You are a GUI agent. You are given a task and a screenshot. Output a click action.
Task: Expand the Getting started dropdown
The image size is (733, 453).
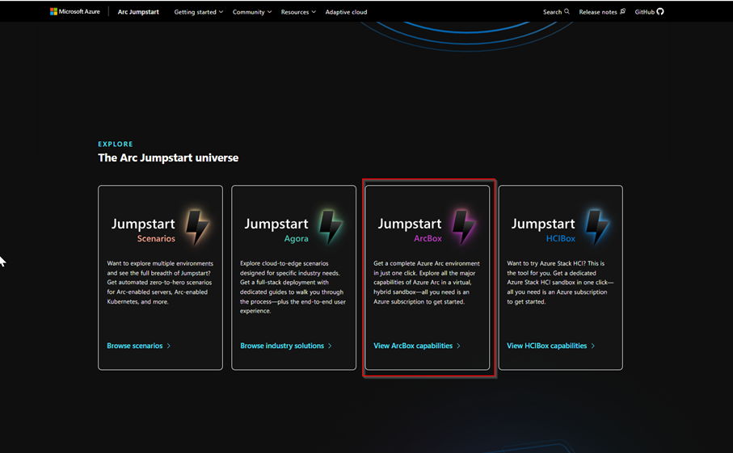tap(198, 12)
